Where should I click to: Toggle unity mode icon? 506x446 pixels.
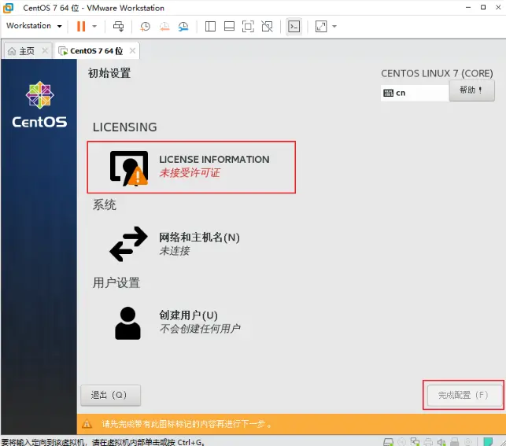267,26
